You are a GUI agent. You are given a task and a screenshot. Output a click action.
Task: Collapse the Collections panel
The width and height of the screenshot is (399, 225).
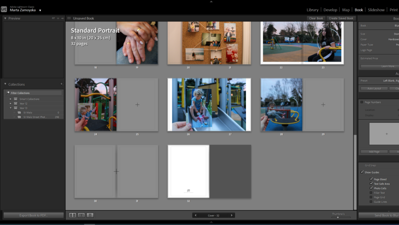point(5,84)
